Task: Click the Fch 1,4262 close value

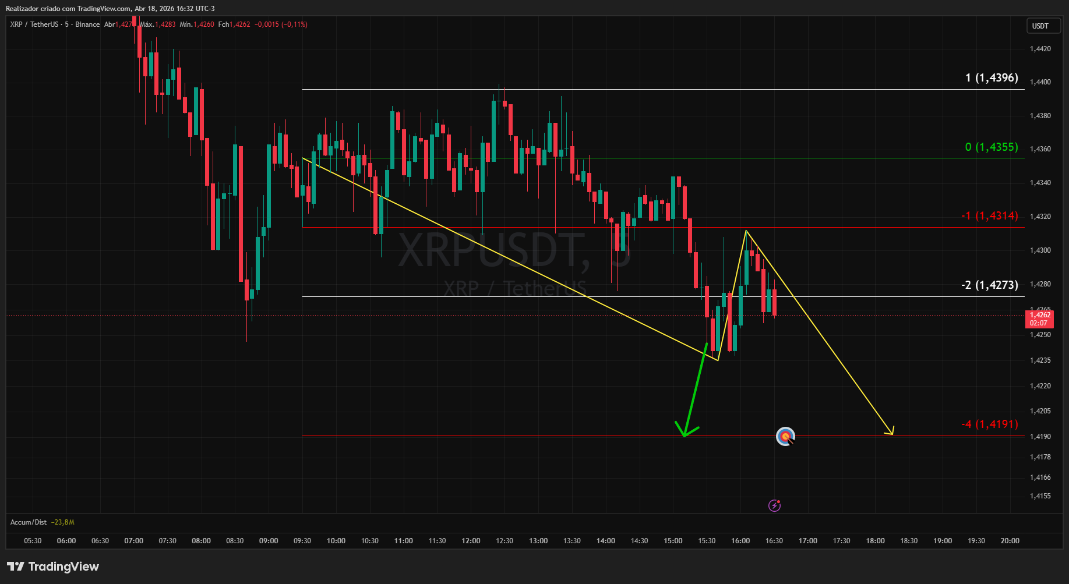Action: [x=234, y=24]
